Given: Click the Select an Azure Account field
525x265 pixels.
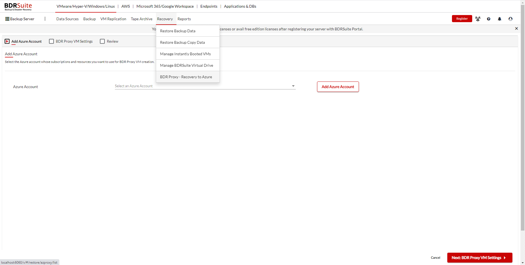Looking at the screenshot, I should click(205, 86).
